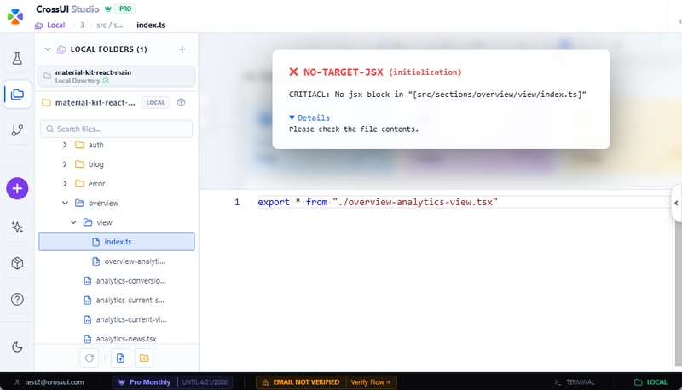Open the git branch sidebar icon

[17, 129]
